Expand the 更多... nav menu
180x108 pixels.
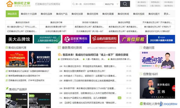[x=167, y=14]
